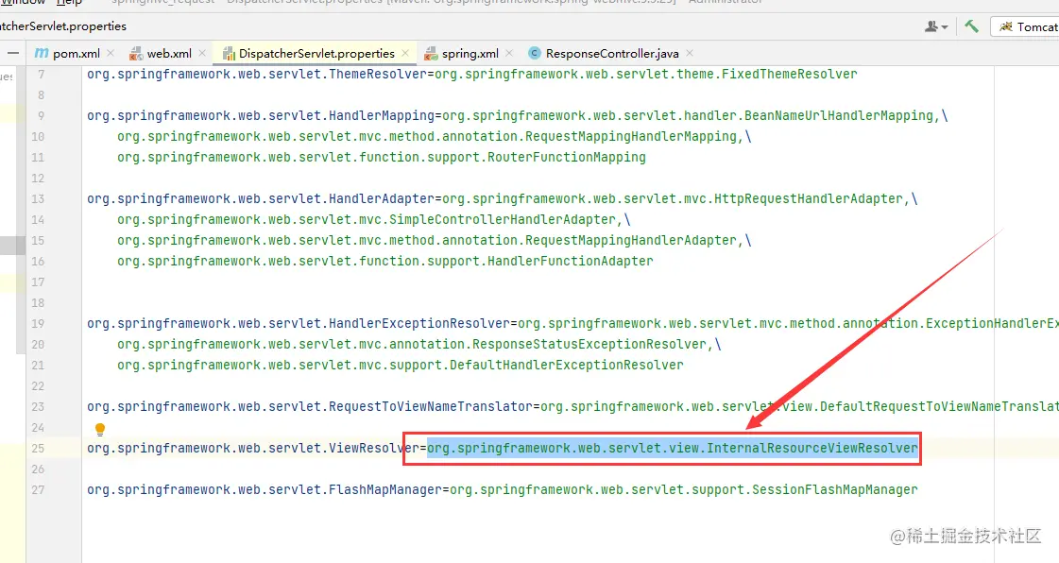Click the HandlerMapping key on line 9

[x=382, y=115]
